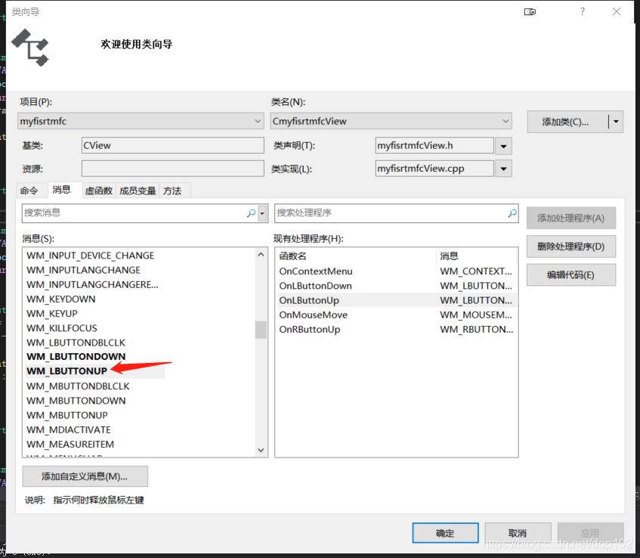Select WM_MBUTTONDOWN message

pos(76,401)
